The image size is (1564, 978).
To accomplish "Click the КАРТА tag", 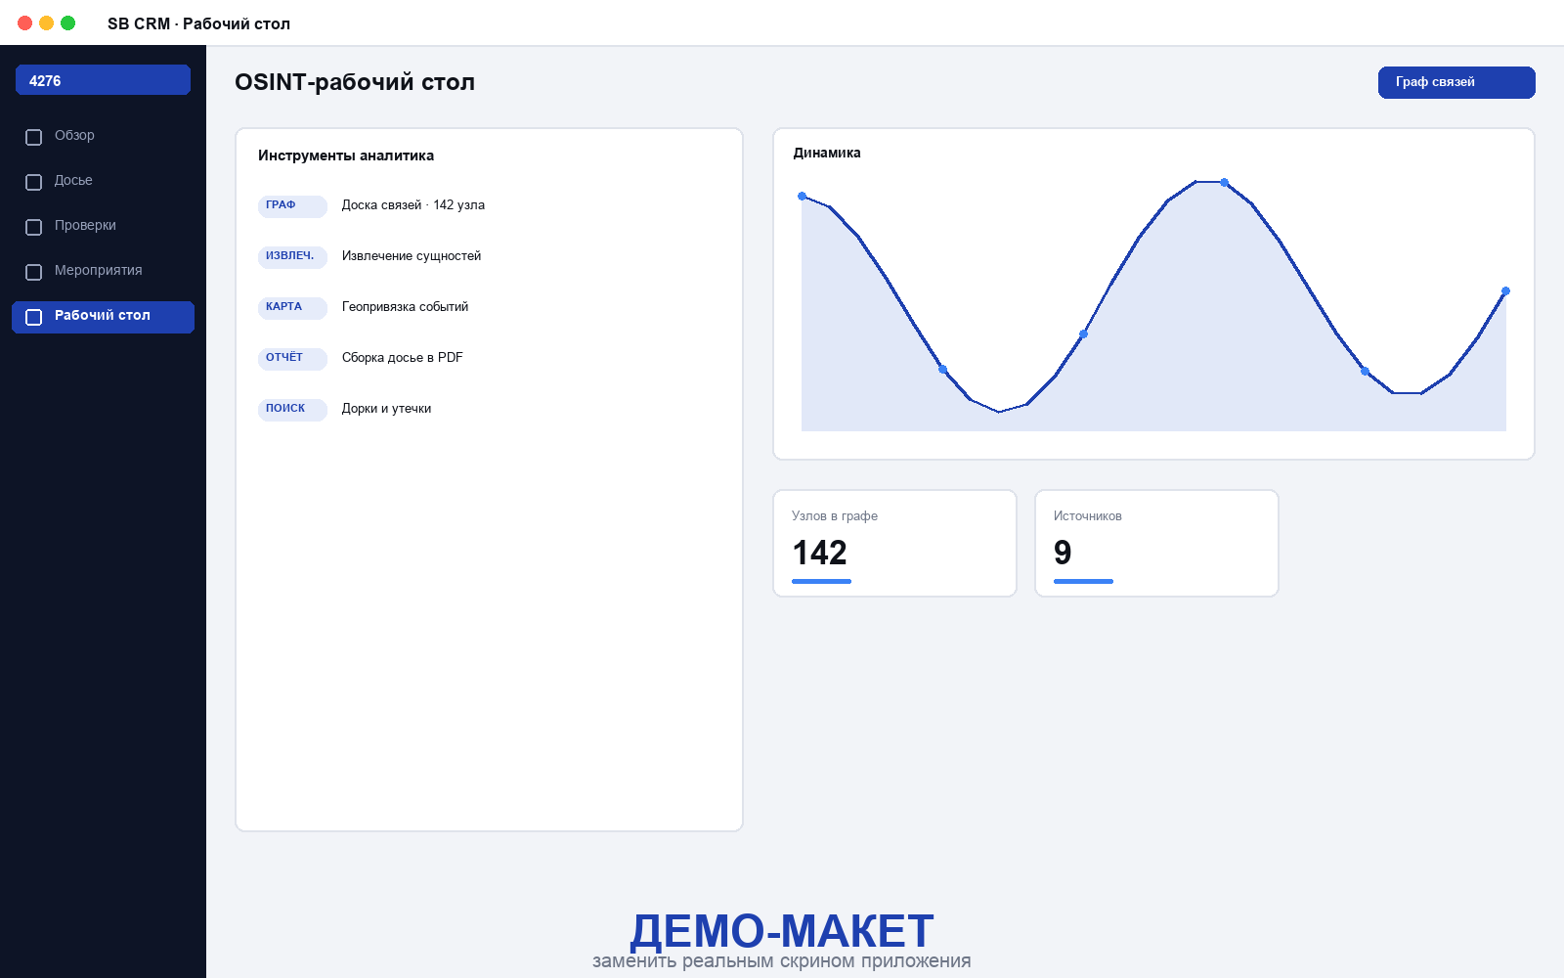I will (x=292, y=307).
